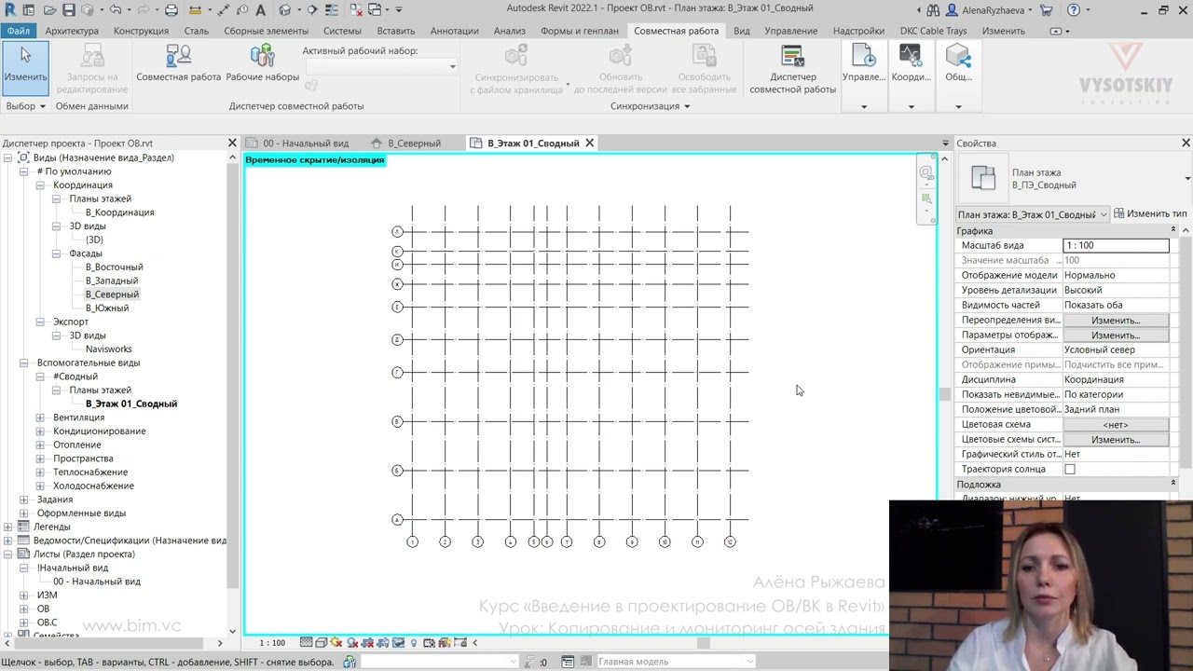The width and height of the screenshot is (1193, 671).
Task: Open the Совместная работа collaborate tool
Action: coord(178,63)
